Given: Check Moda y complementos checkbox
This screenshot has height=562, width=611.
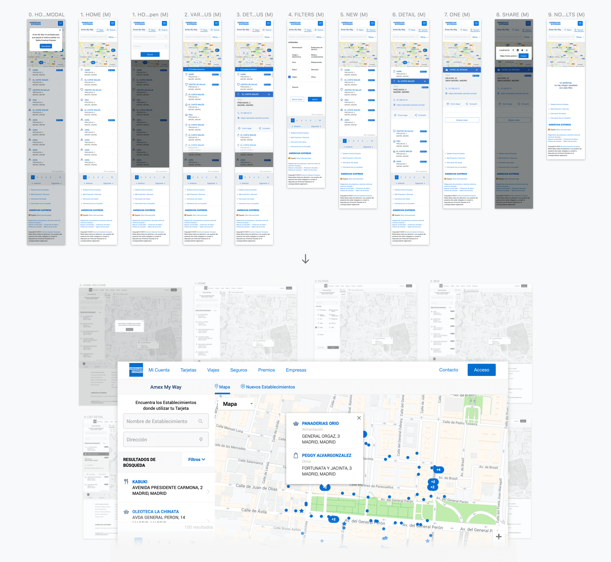Looking at the screenshot, I should pos(309,55).
